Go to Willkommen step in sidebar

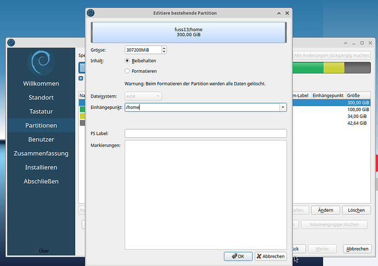tap(41, 84)
